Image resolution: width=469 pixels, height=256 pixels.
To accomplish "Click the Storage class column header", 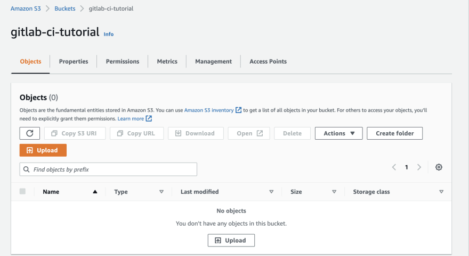I will click(x=371, y=192).
